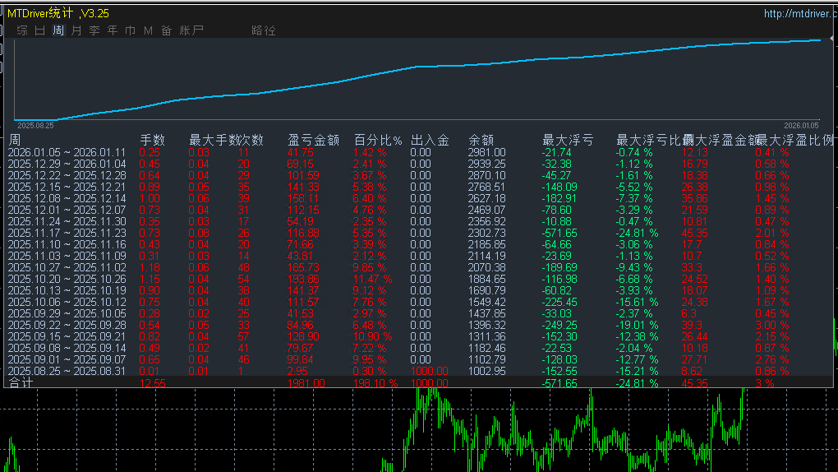Open the mtdriver website link
The width and height of the screenshot is (838, 472).
click(x=800, y=13)
